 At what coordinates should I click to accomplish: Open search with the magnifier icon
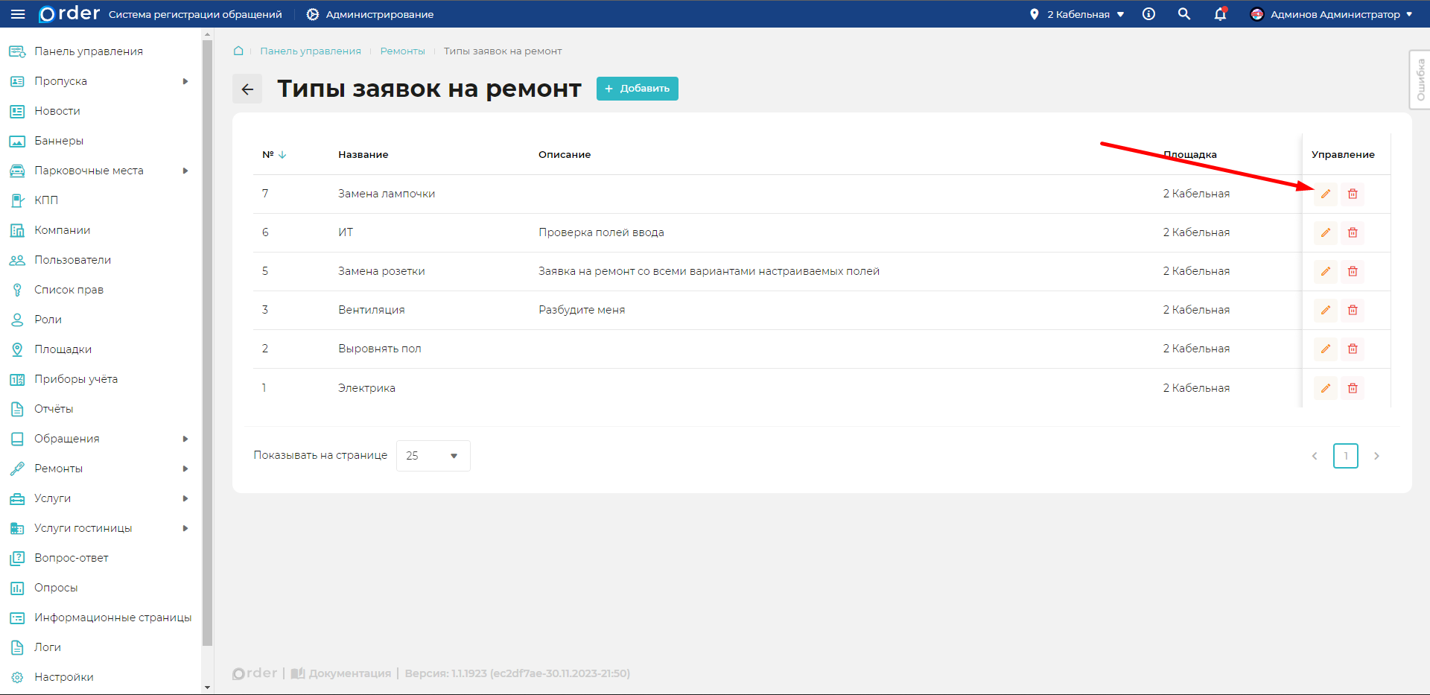tap(1183, 14)
